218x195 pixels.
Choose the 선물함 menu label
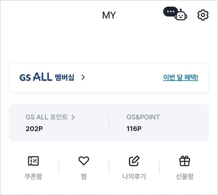(184, 176)
